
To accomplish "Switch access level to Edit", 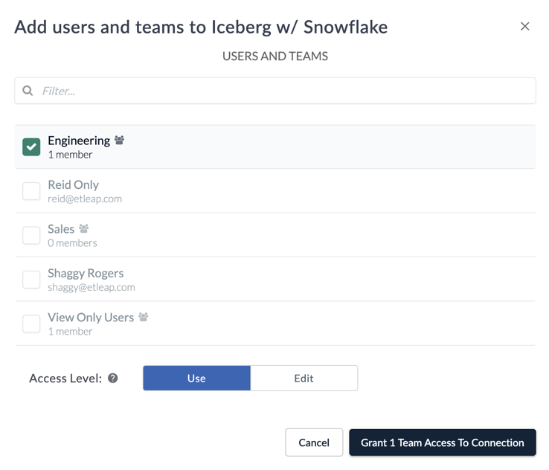I will (x=304, y=378).
